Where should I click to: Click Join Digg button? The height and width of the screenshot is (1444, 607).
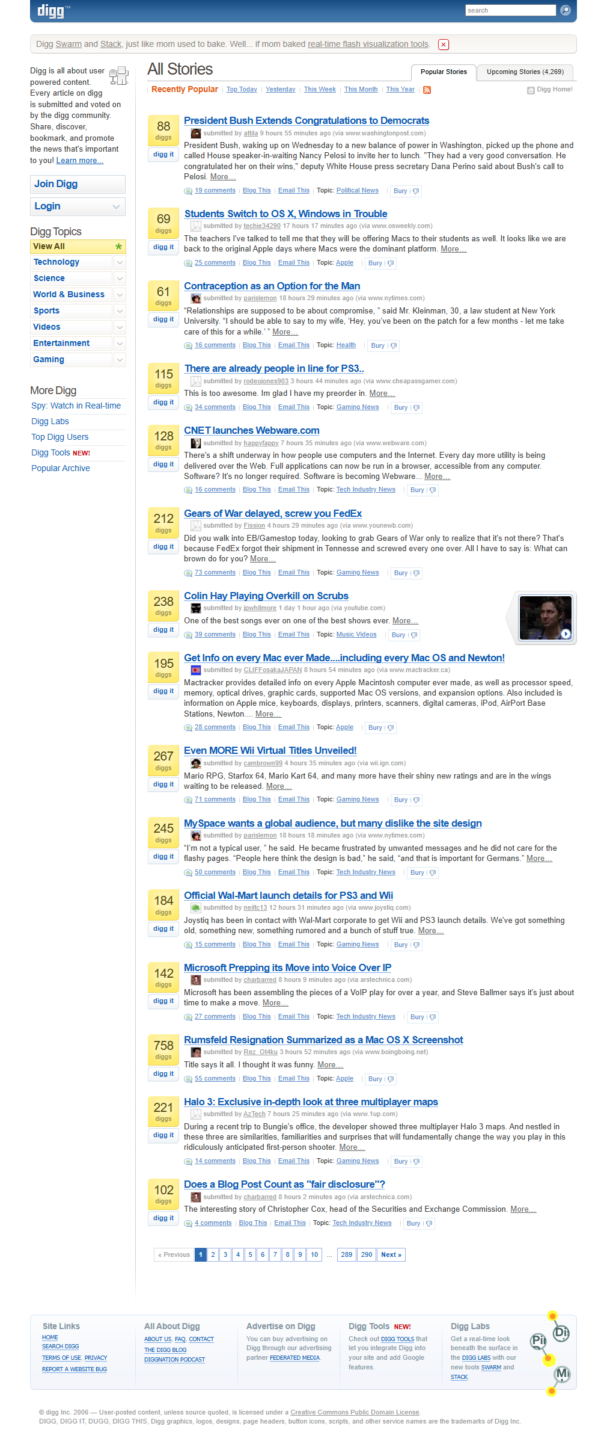pos(78,184)
